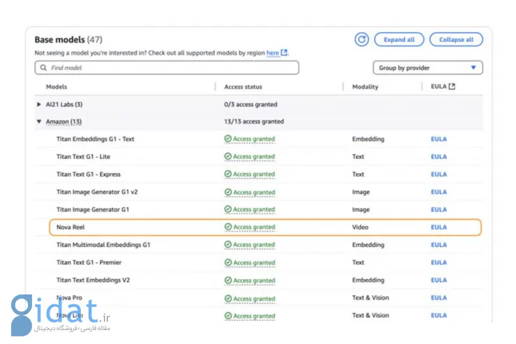The image size is (516, 344).
Task: Click 'Text & Vision' modality for Nova Pro
Action: tap(370, 297)
